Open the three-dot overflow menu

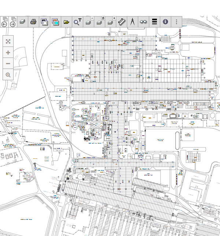click(x=176, y=22)
